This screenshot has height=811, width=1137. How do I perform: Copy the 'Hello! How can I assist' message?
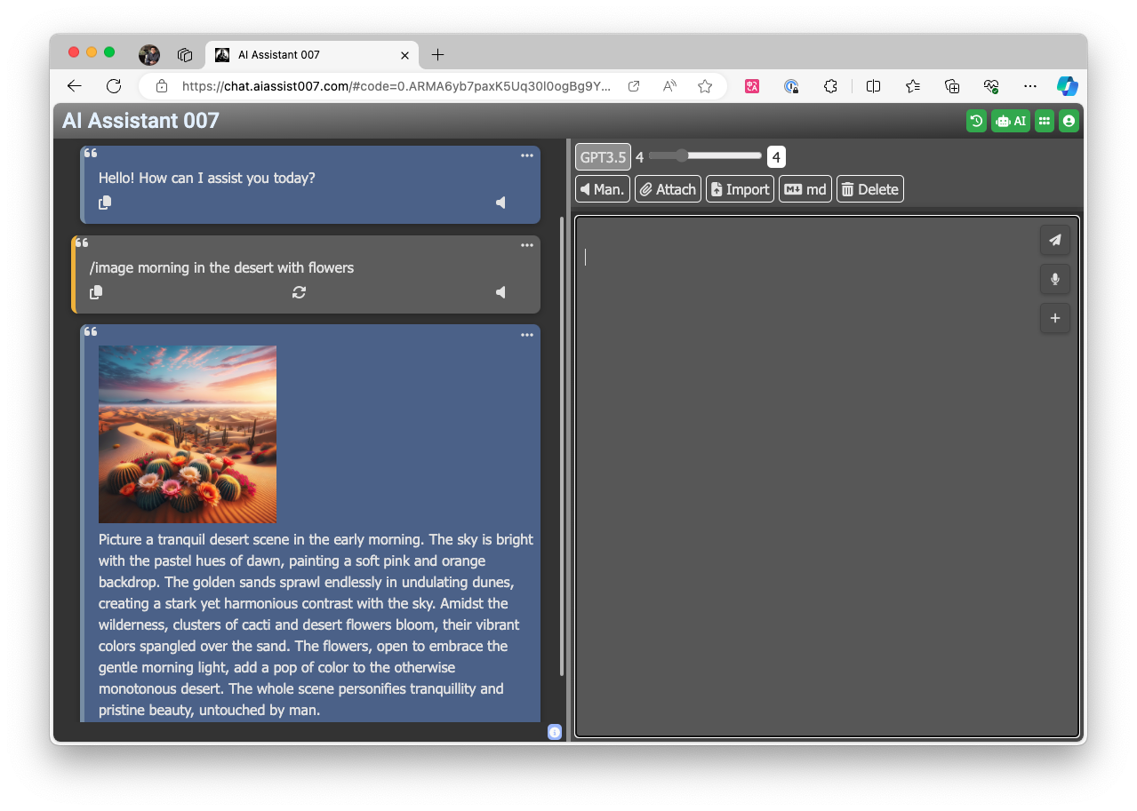[x=105, y=203]
